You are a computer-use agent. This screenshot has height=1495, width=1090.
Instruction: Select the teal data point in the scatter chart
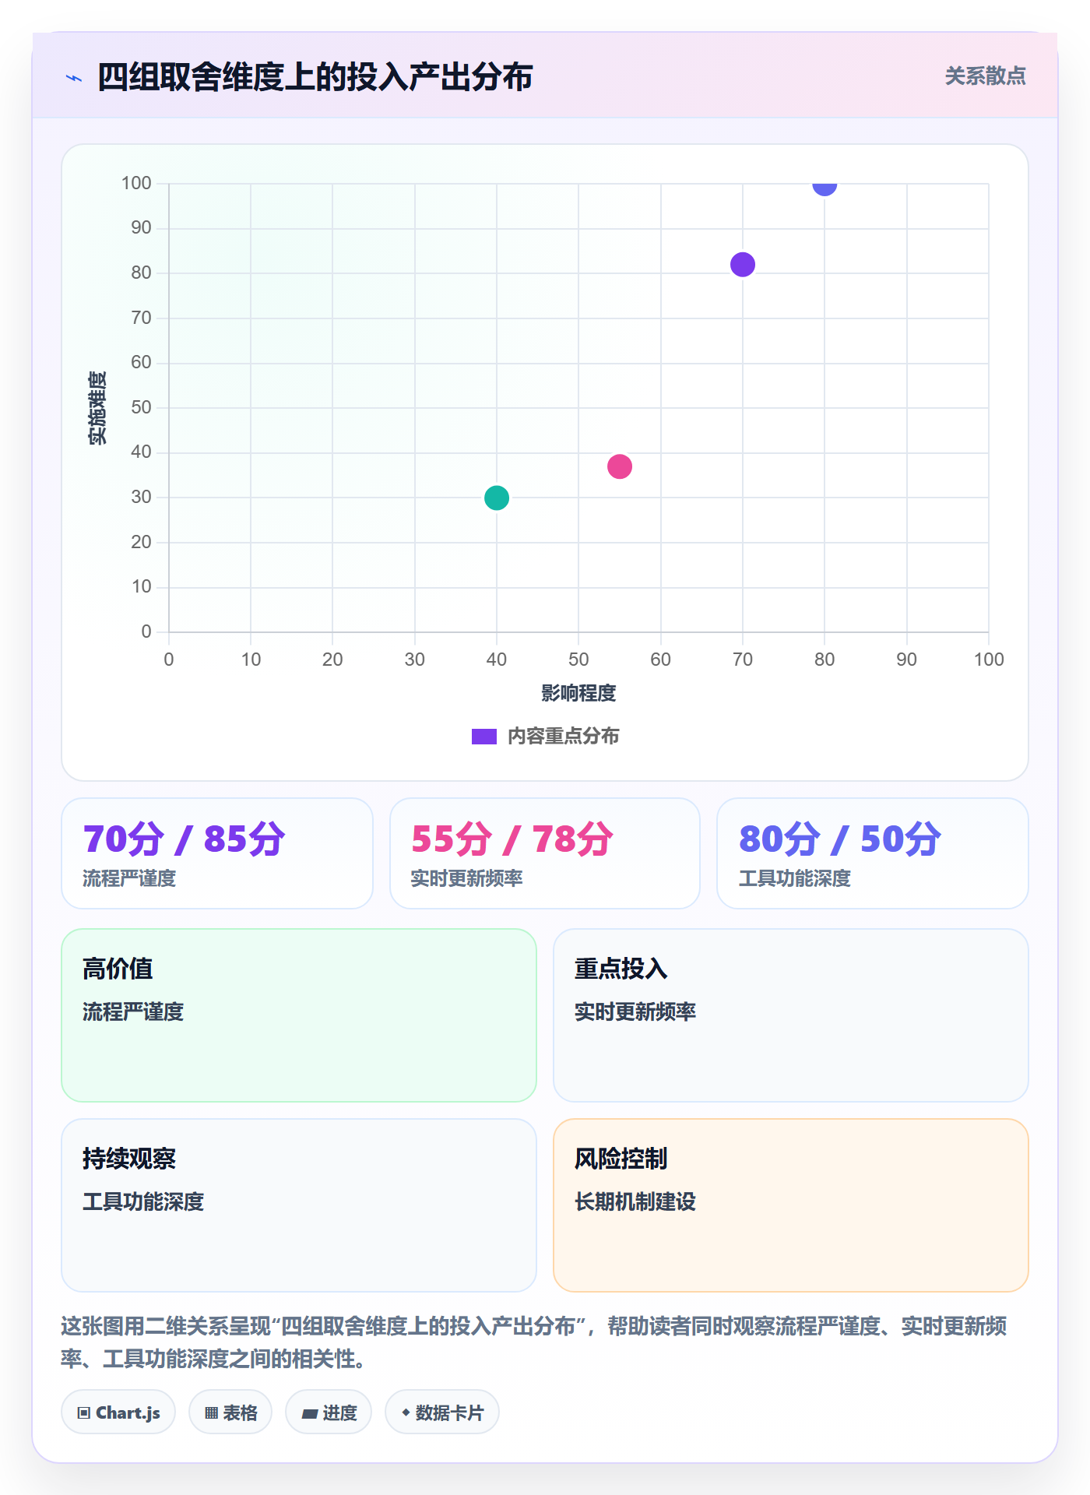(x=497, y=498)
